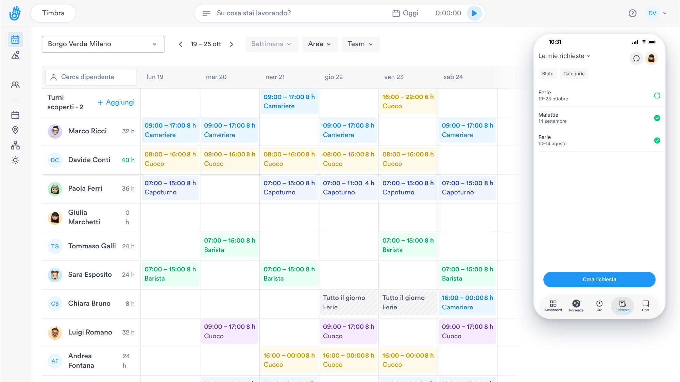This screenshot has height=382, width=680.
Task: Expand Le mie richieste dropdown
Action: pos(564,56)
